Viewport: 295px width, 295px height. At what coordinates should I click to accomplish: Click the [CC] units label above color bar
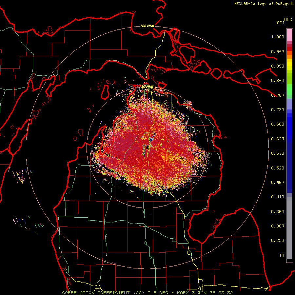tap(280, 23)
